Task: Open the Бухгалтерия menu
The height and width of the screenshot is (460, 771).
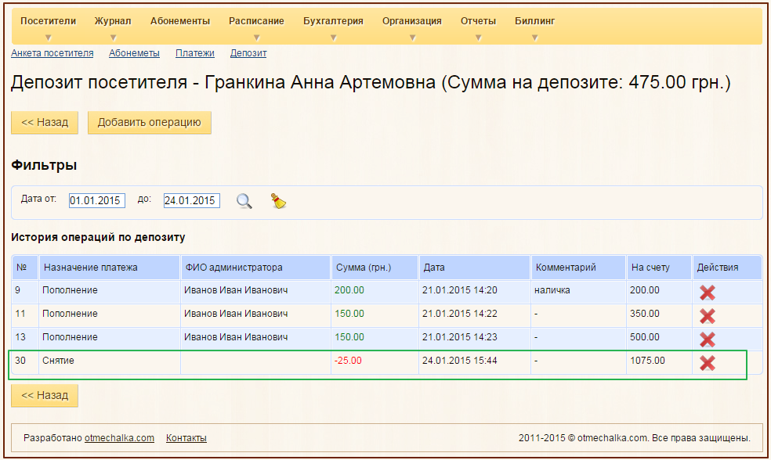Action: 333,21
